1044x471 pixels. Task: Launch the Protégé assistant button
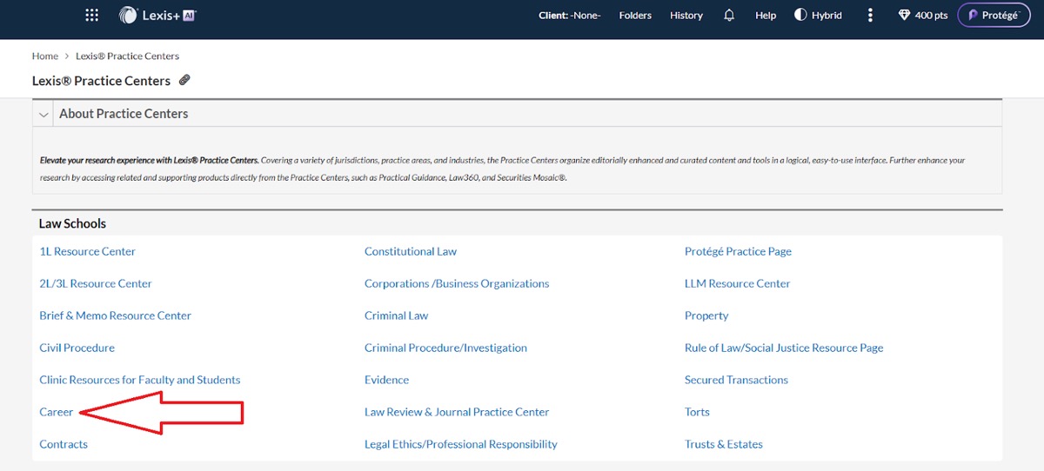(x=994, y=15)
